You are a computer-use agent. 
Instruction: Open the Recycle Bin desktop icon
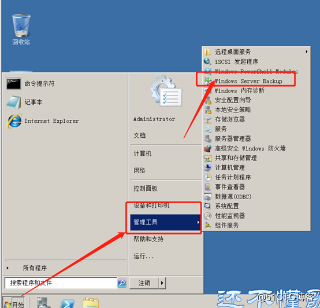click(x=21, y=30)
